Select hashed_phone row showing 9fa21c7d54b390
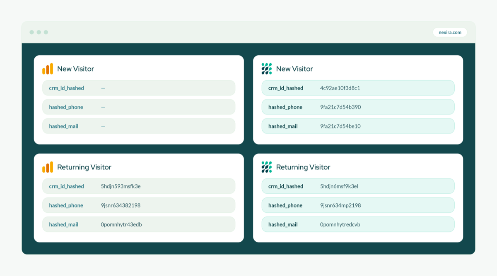The image size is (497, 276). click(358, 107)
